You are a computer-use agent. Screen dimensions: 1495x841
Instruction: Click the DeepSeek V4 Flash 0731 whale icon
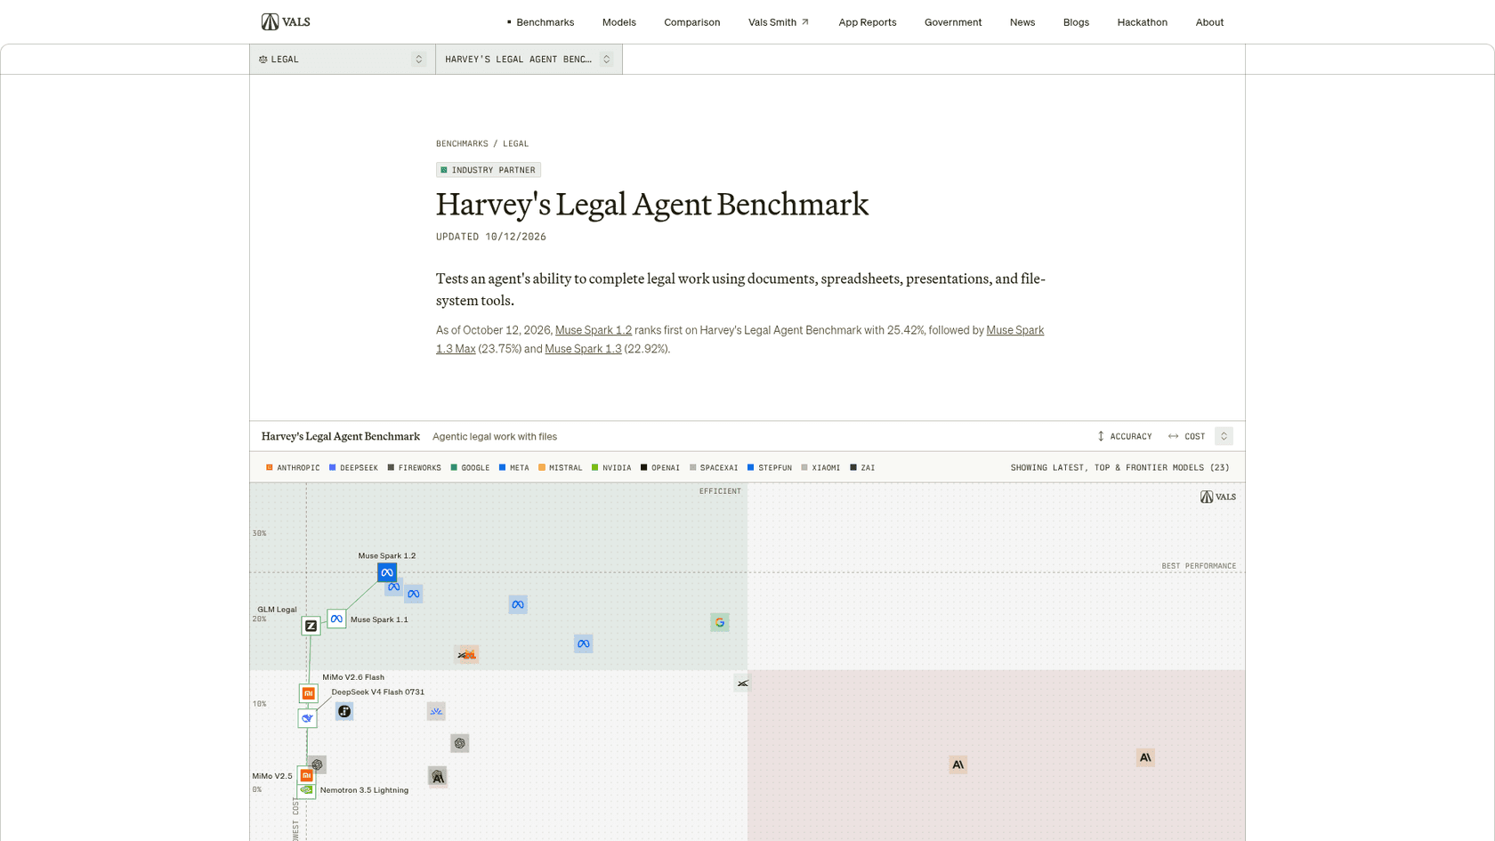[307, 717]
